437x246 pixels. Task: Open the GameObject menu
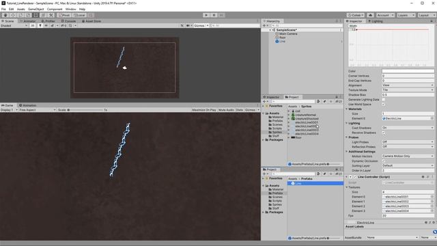coord(36,9)
